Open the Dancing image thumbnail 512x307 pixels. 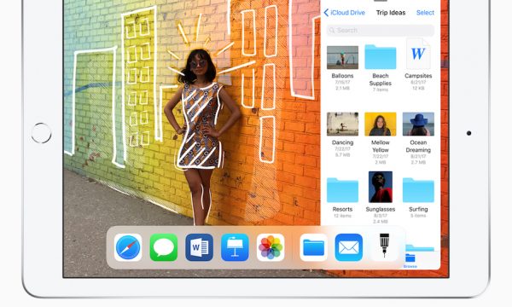(342, 124)
